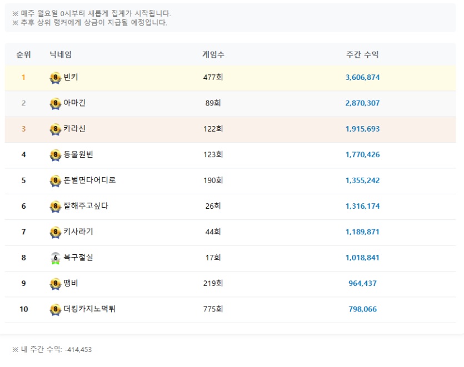
Task: Select the nickname 돈벌면다어디로
Action: [x=89, y=180]
